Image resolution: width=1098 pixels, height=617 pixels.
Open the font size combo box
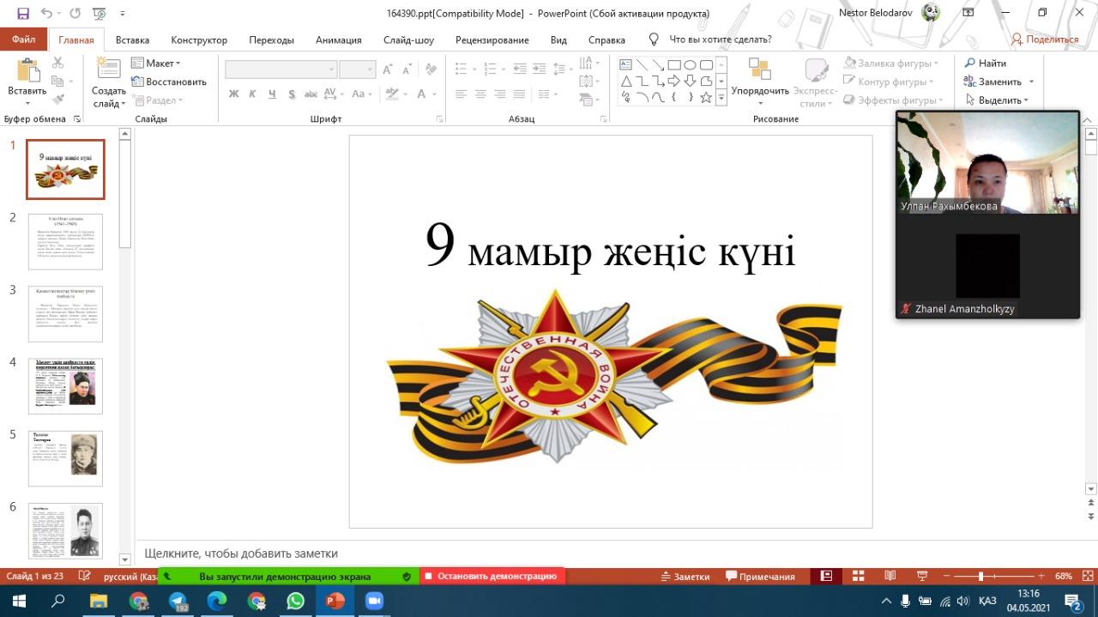coord(357,70)
